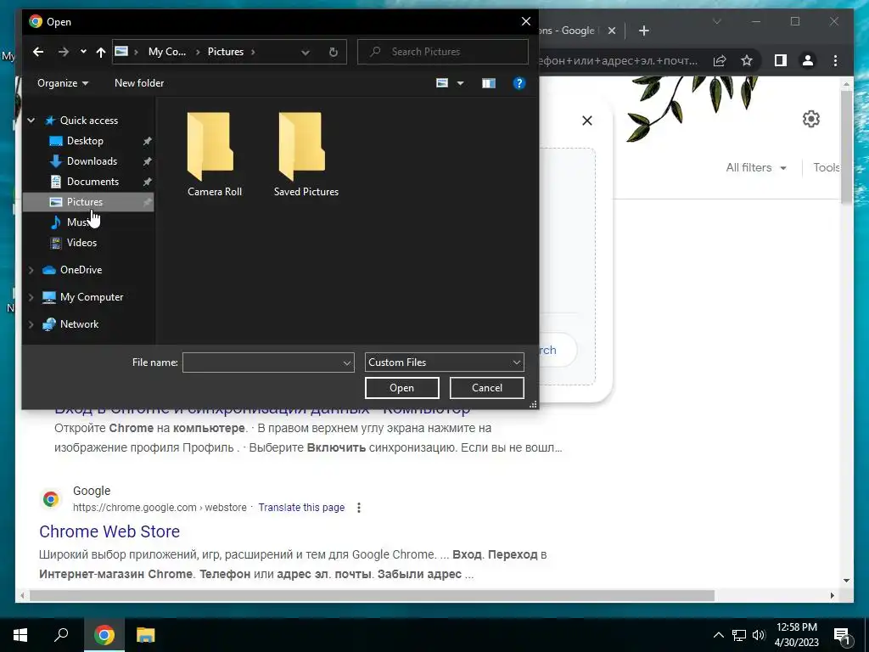Open Downloads in the sidebar

click(x=92, y=161)
